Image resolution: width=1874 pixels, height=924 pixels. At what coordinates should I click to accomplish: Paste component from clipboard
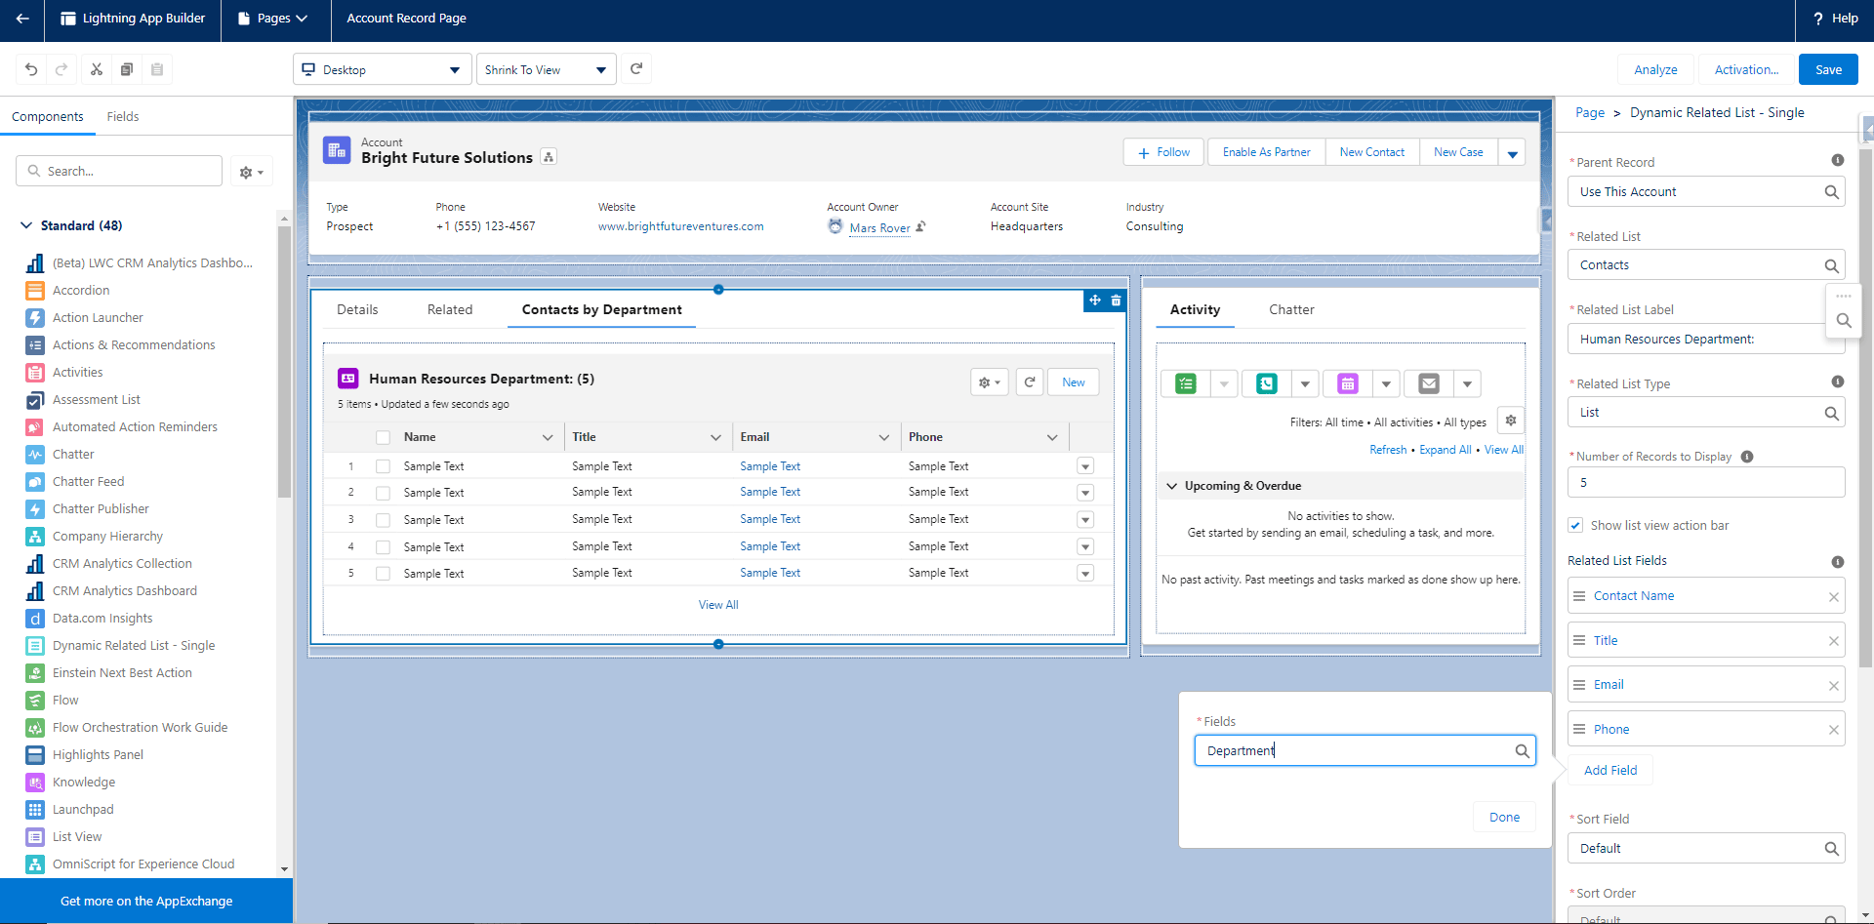click(x=156, y=69)
